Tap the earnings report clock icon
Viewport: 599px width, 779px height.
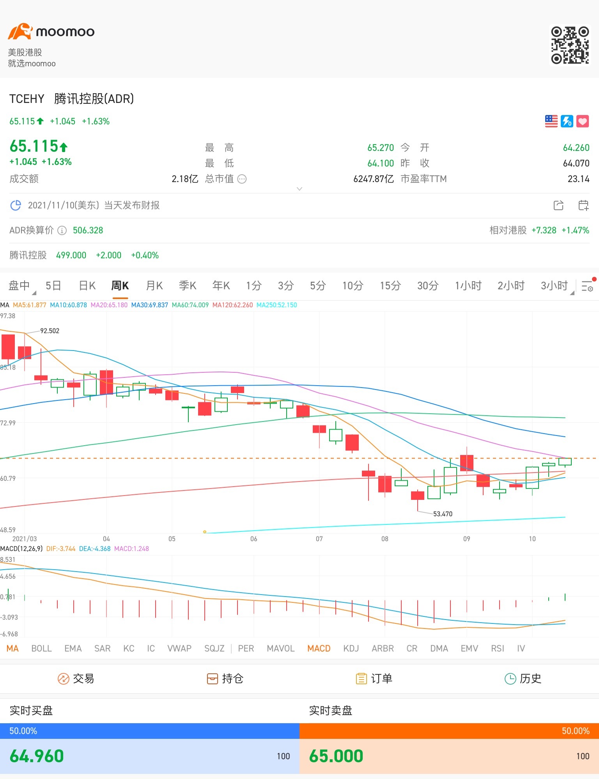point(16,205)
